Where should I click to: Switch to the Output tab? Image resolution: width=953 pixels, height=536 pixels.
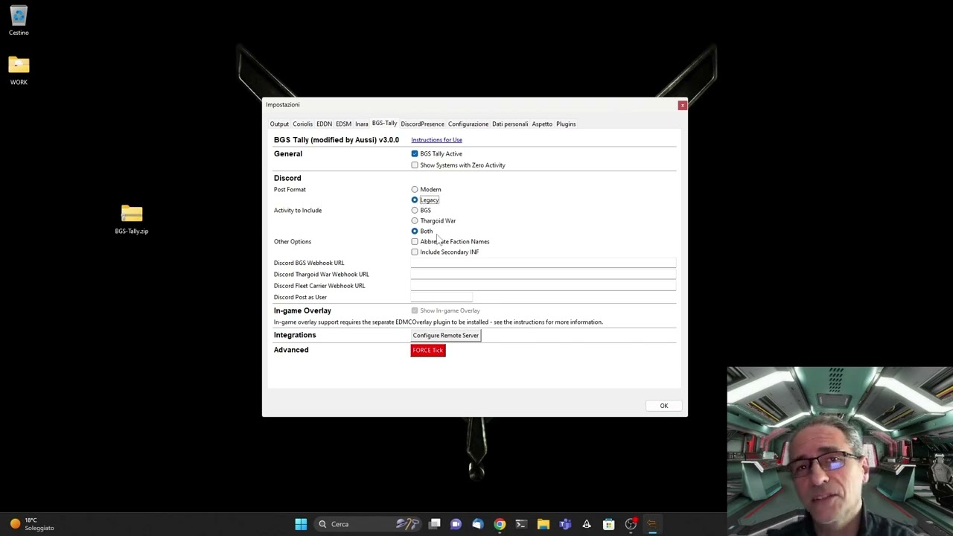[279, 124]
